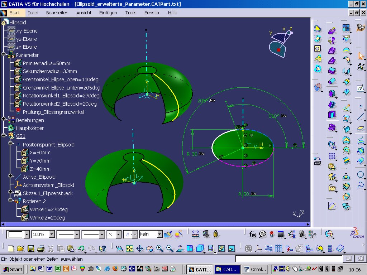The image size is (367, 275).
Task: Click the 3D compass in the viewport
Action: click(280, 43)
